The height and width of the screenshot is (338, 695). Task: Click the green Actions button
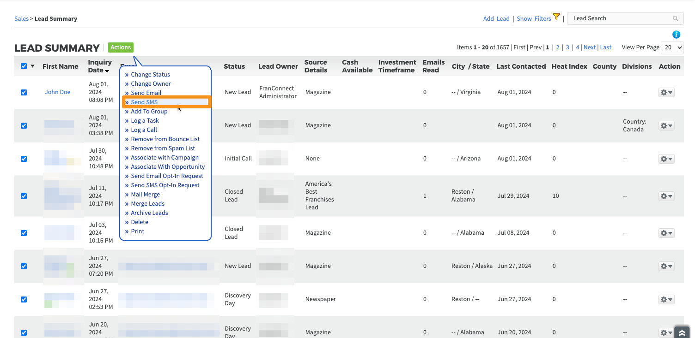click(x=121, y=47)
